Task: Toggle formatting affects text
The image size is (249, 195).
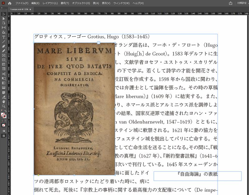Action: click(x=5, y=121)
